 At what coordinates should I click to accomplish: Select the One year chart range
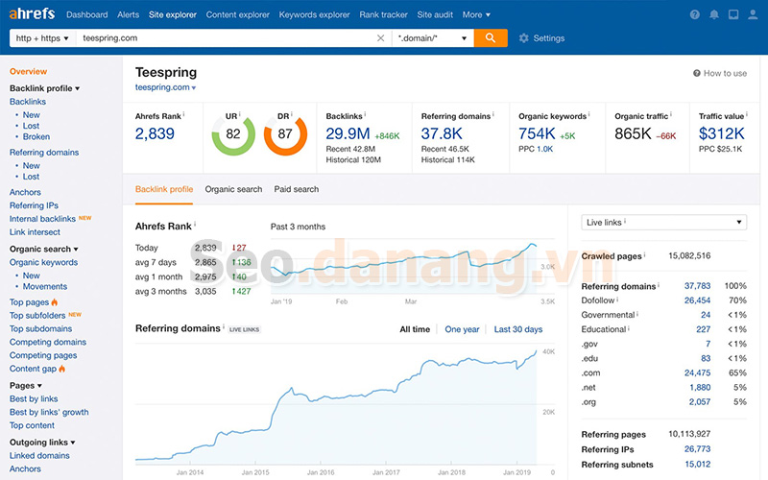click(x=462, y=329)
